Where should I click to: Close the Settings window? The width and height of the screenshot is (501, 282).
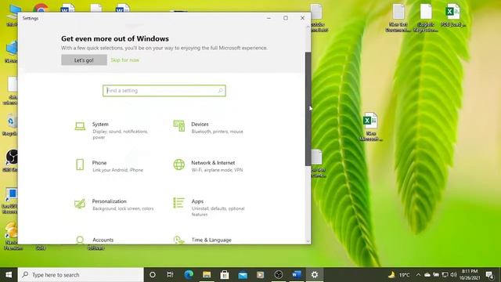tap(302, 18)
